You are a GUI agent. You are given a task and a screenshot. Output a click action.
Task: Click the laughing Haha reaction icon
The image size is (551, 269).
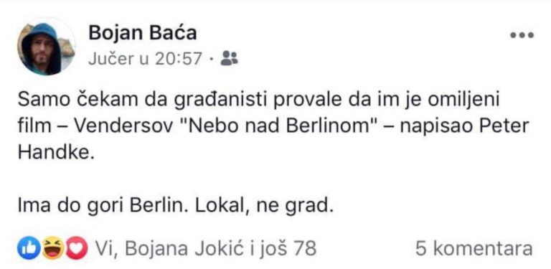[x=52, y=248]
